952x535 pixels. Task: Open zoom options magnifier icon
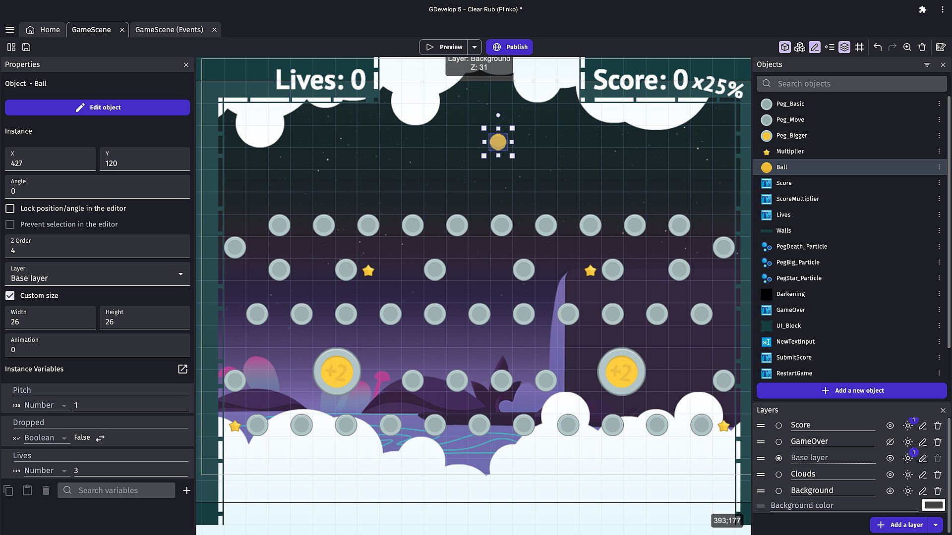coord(907,47)
